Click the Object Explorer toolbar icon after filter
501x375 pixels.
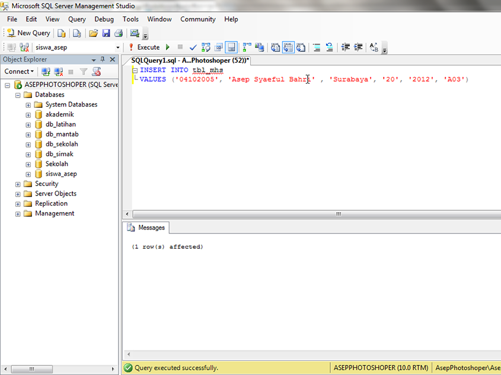(x=96, y=72)
